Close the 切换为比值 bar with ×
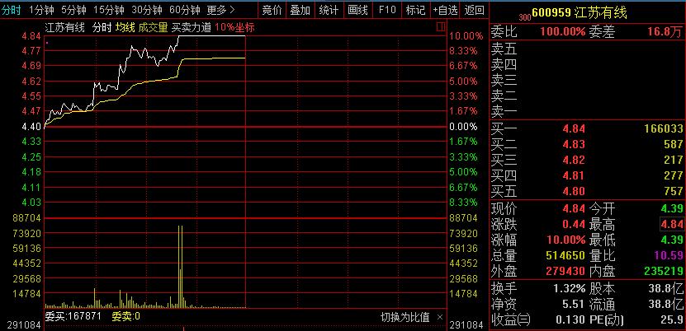This screenshot has height=331, width=686. click(x=440, y=317)
